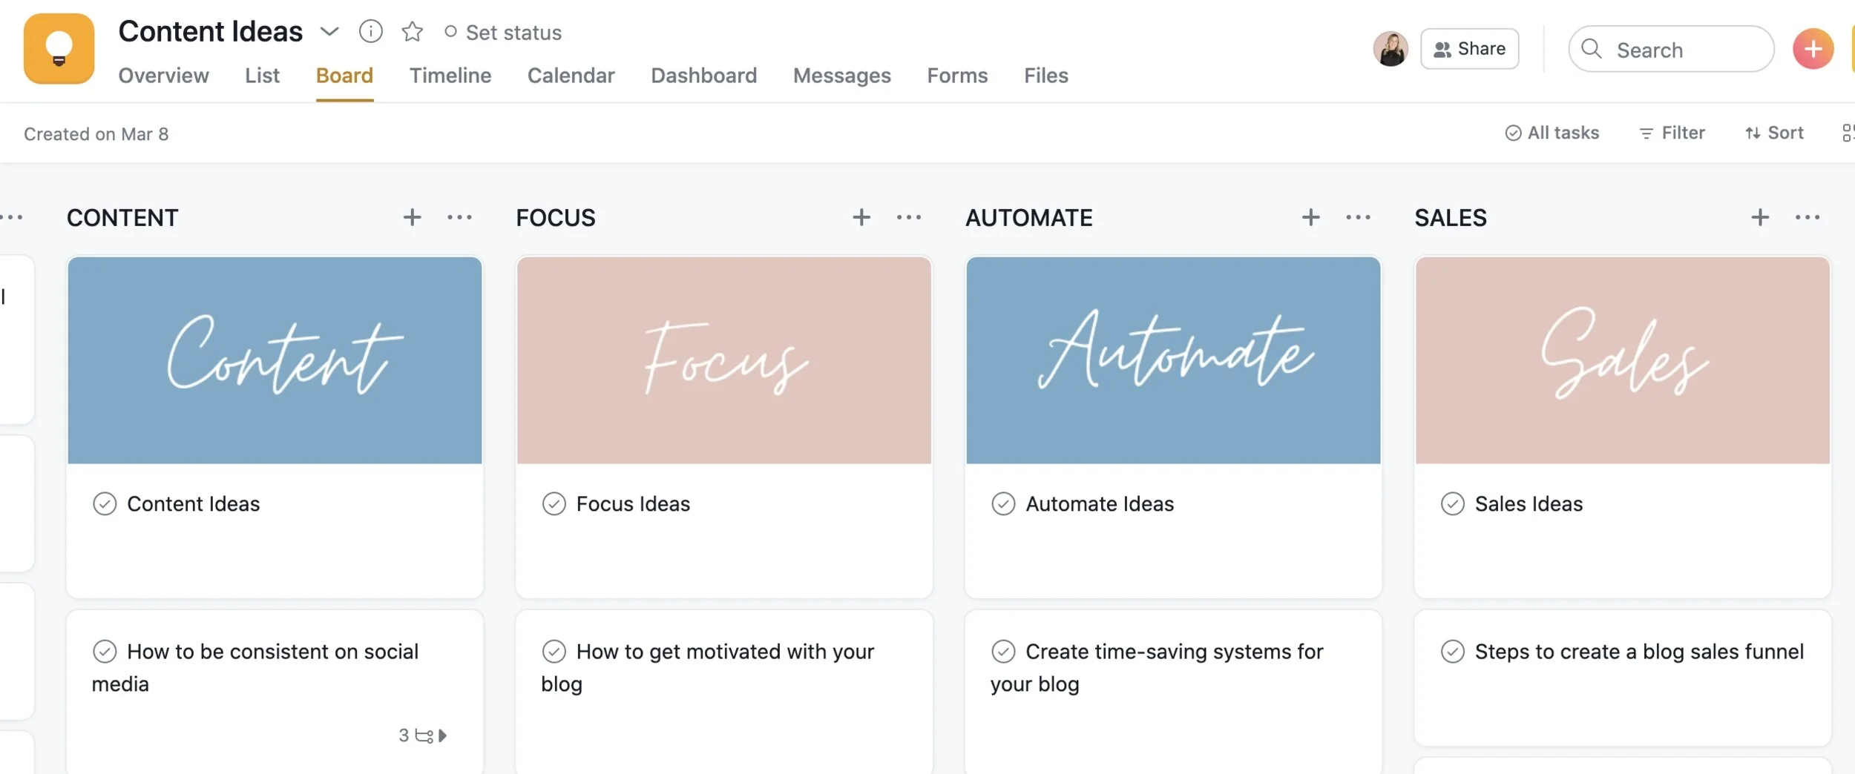This screenshot has width=1855, height=774.
Task: Go to the Dashboard tab
Action: [x=703, y=76]
